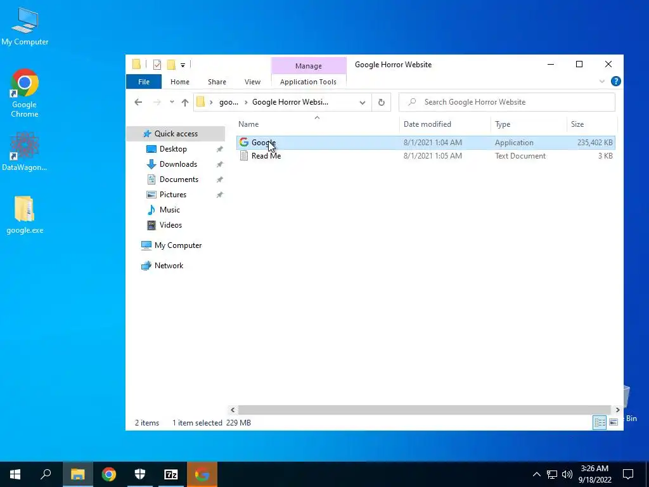Open Downloads in navigation pane
Screen dimensions: 649x487
pos(178,164)
